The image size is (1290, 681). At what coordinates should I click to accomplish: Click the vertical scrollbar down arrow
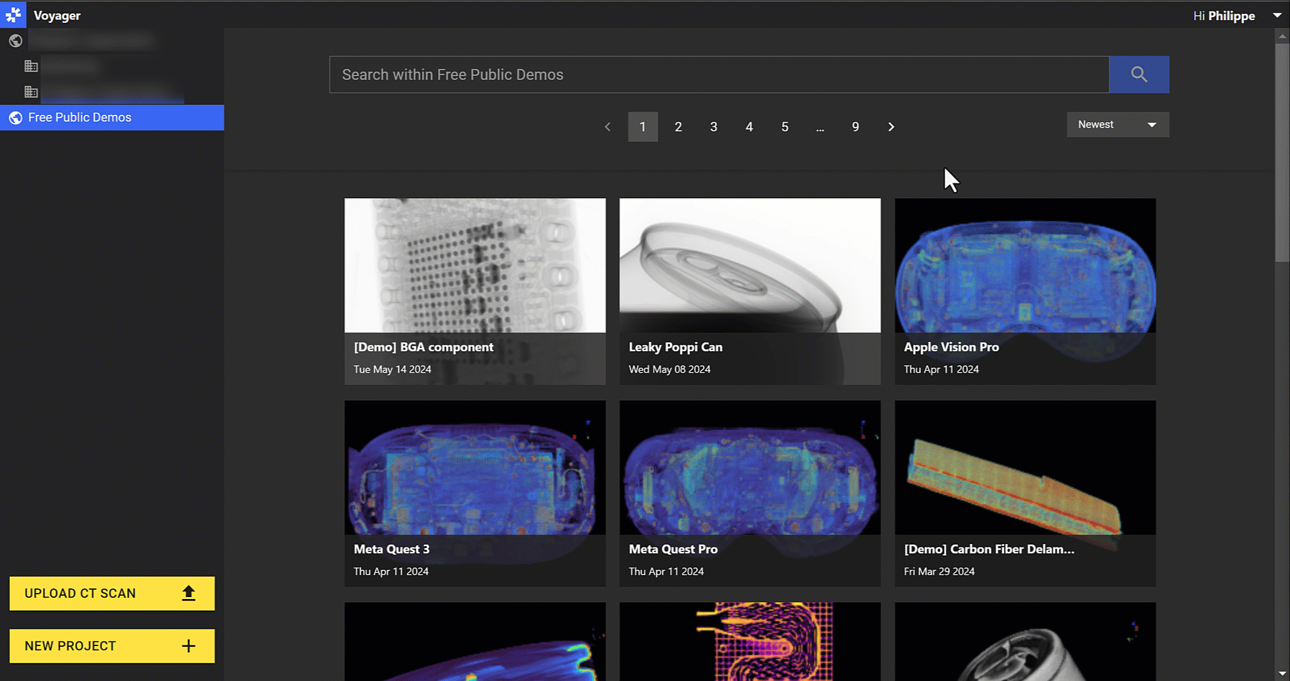coord(1282,673)
